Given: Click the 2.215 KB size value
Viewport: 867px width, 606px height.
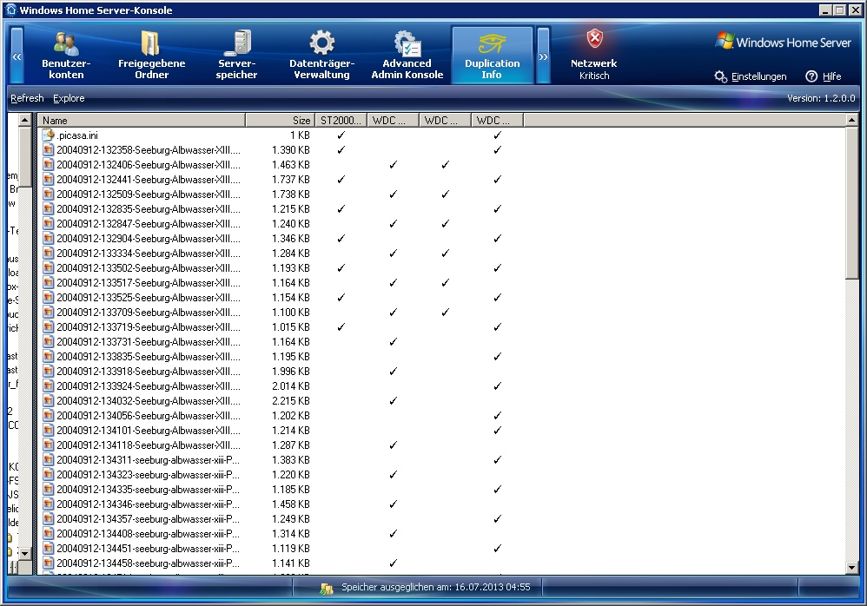Looking at the screenshot, I should (x=291, y=401).
